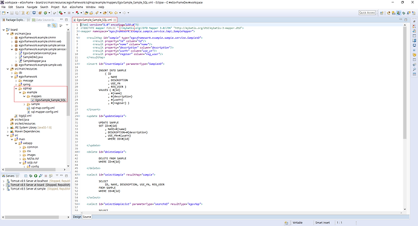Click the Quick Access search field
This screenshot has height=226, width=418.
(367, 13)
